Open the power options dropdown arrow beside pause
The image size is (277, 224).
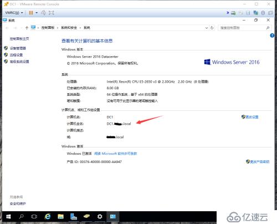point(37,13)
